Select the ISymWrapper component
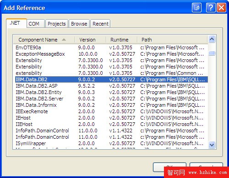 (x=111, y=143)
